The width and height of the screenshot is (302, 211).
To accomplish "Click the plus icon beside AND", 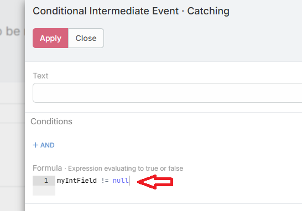I will 35,145.
